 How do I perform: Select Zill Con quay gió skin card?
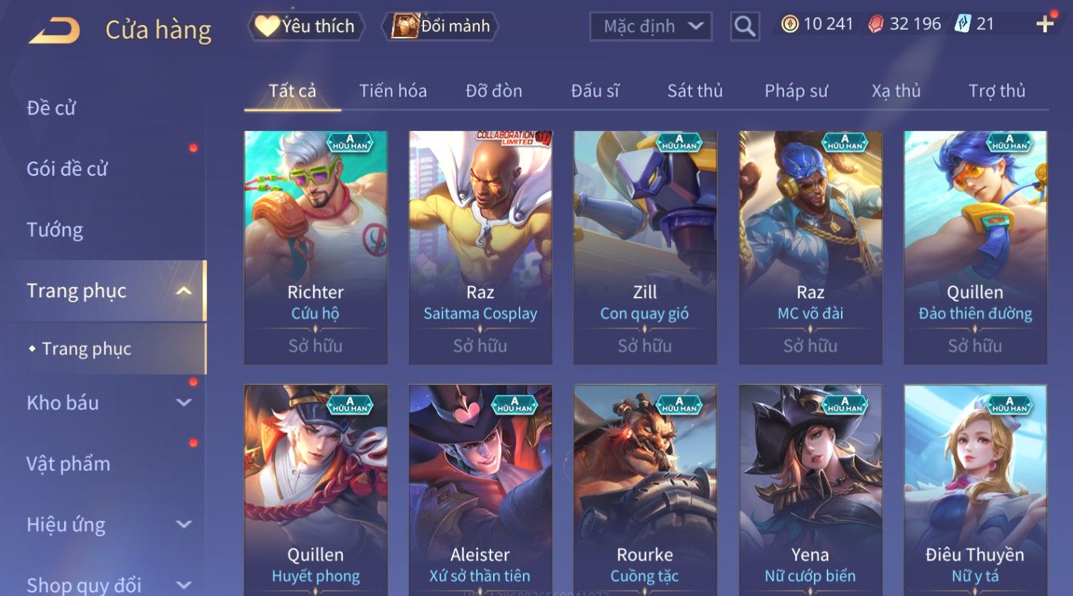pos(645,248)
